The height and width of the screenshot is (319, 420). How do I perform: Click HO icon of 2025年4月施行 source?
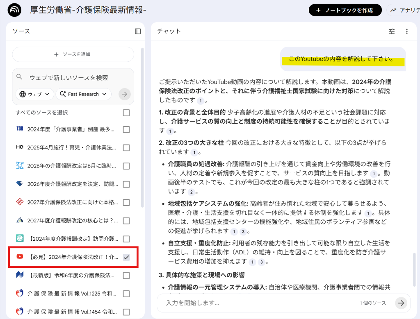tap(20, 147)
